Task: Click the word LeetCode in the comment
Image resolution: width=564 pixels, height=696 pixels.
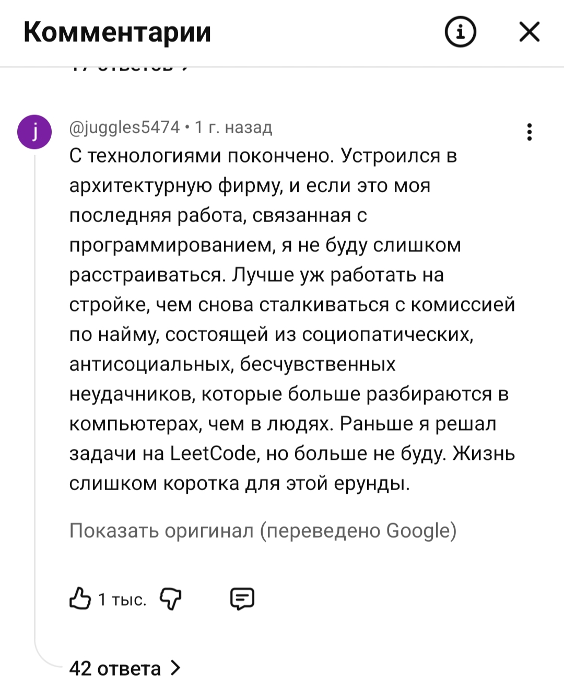Action: point(214,454)
